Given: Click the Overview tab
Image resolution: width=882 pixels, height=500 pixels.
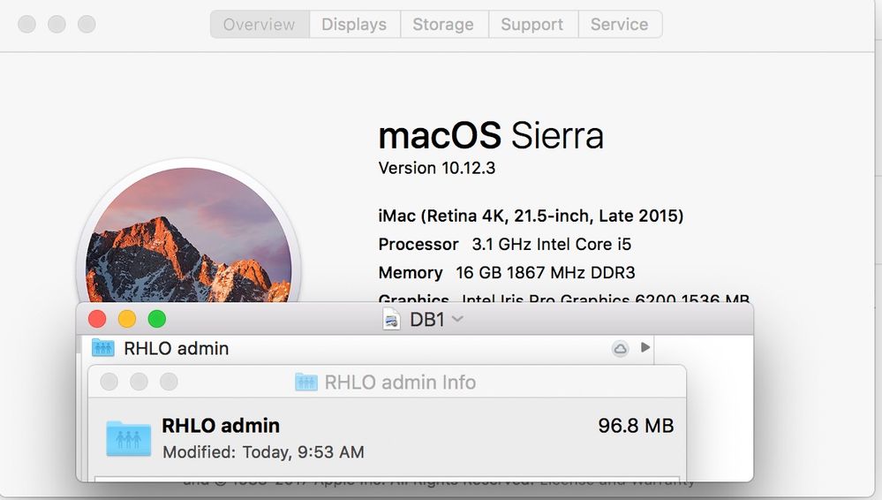Looking at the screenshot, I should (x=260, y=25).
